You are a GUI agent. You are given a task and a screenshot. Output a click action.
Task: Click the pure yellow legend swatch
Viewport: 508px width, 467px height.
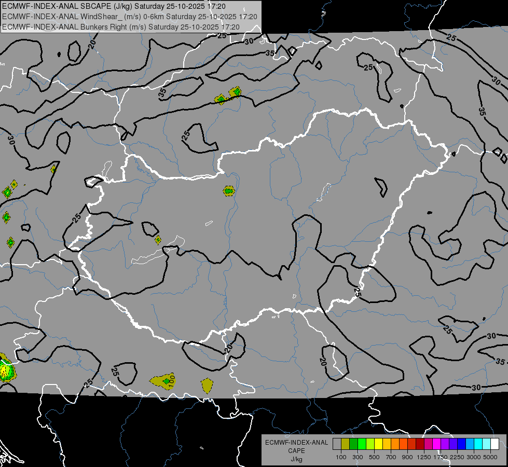tap(379, 444)
